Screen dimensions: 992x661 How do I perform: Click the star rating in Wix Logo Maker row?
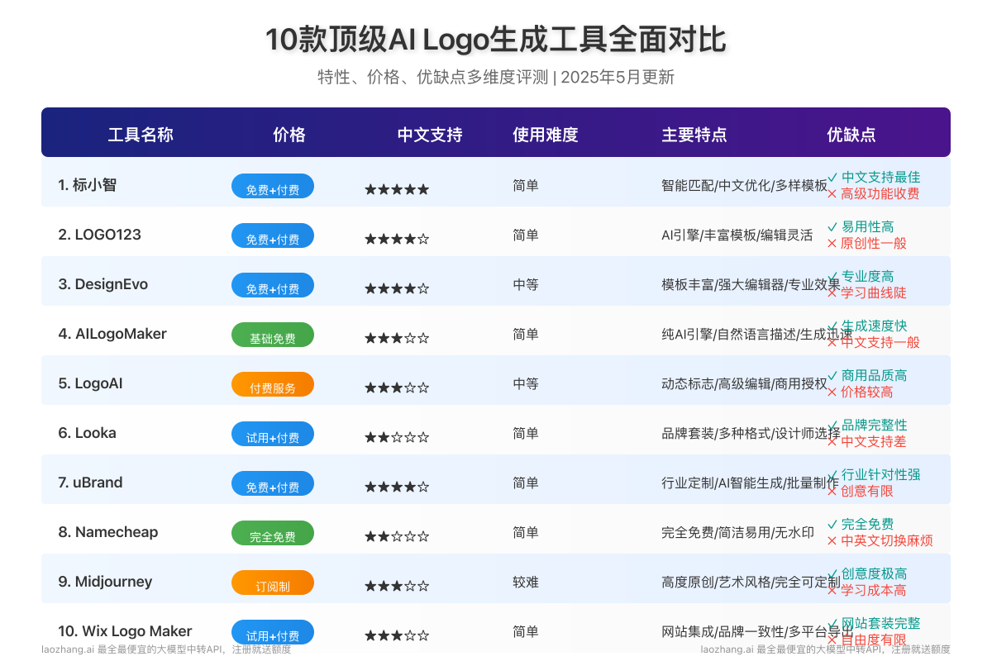coord(397,635)
